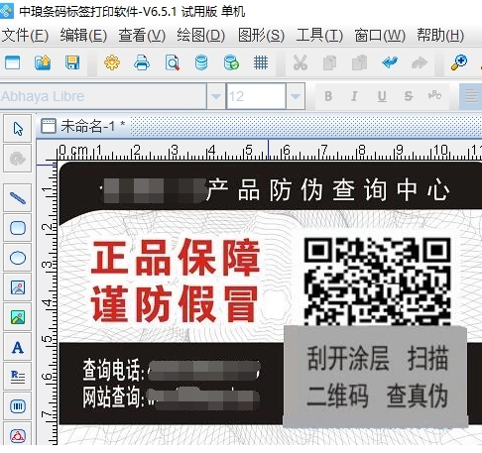This screenshot has height=453, width=482.
Task: Select the QR code on the label
Action: pos(377,281)
